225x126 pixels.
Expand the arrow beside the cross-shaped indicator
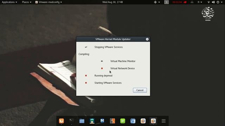(159, 2)
